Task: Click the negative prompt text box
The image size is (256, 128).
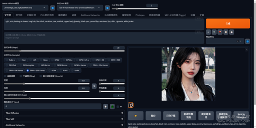Action: [104, 38]
